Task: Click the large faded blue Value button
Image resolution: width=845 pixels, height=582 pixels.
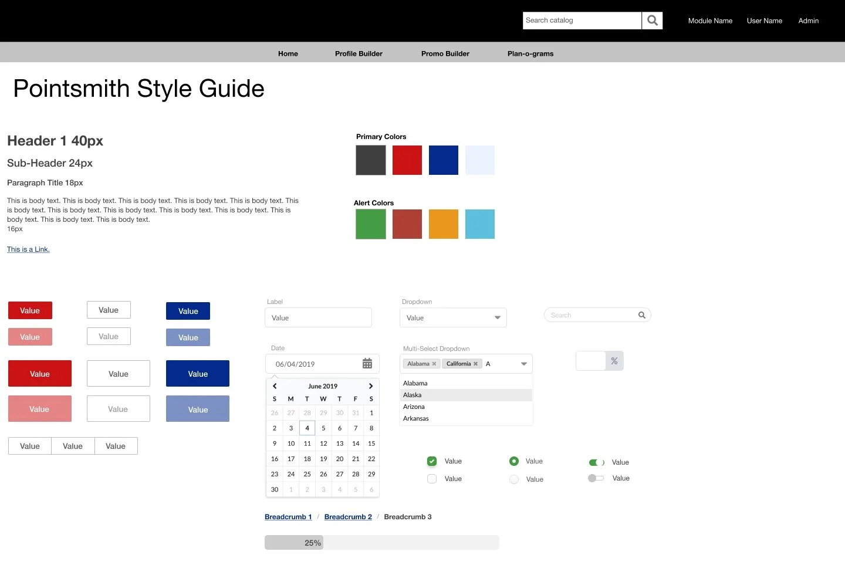Action: 198,409
